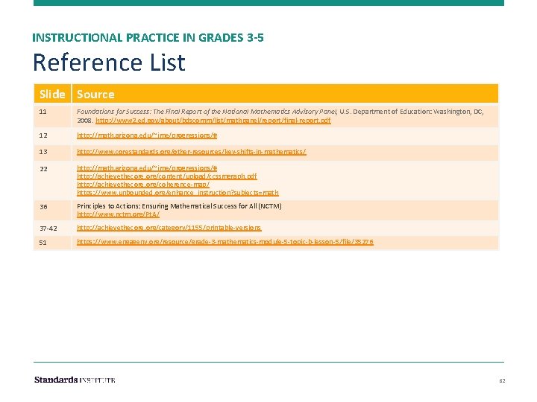The width and height of the screenshot is (537, 402).
Task: Open the math.arizona.edu progressions link in row 12
Action: pyautogui.click(x=147, y=135)
